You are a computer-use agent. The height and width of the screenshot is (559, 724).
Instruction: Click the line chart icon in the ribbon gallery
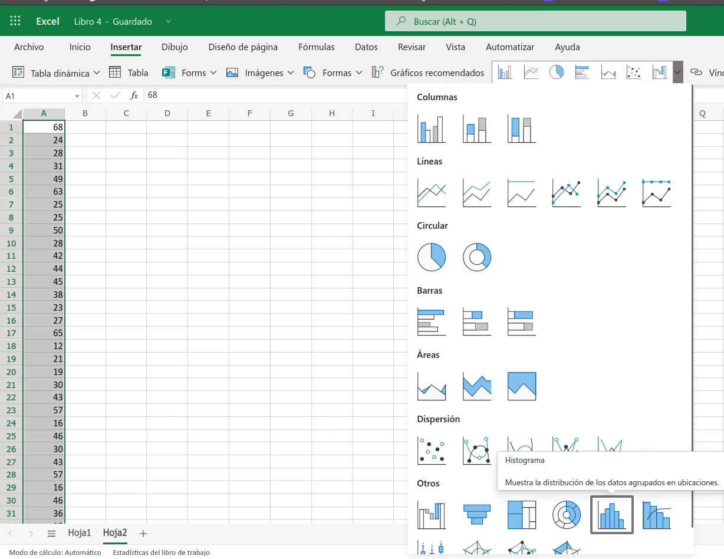(x=531, y=72)
